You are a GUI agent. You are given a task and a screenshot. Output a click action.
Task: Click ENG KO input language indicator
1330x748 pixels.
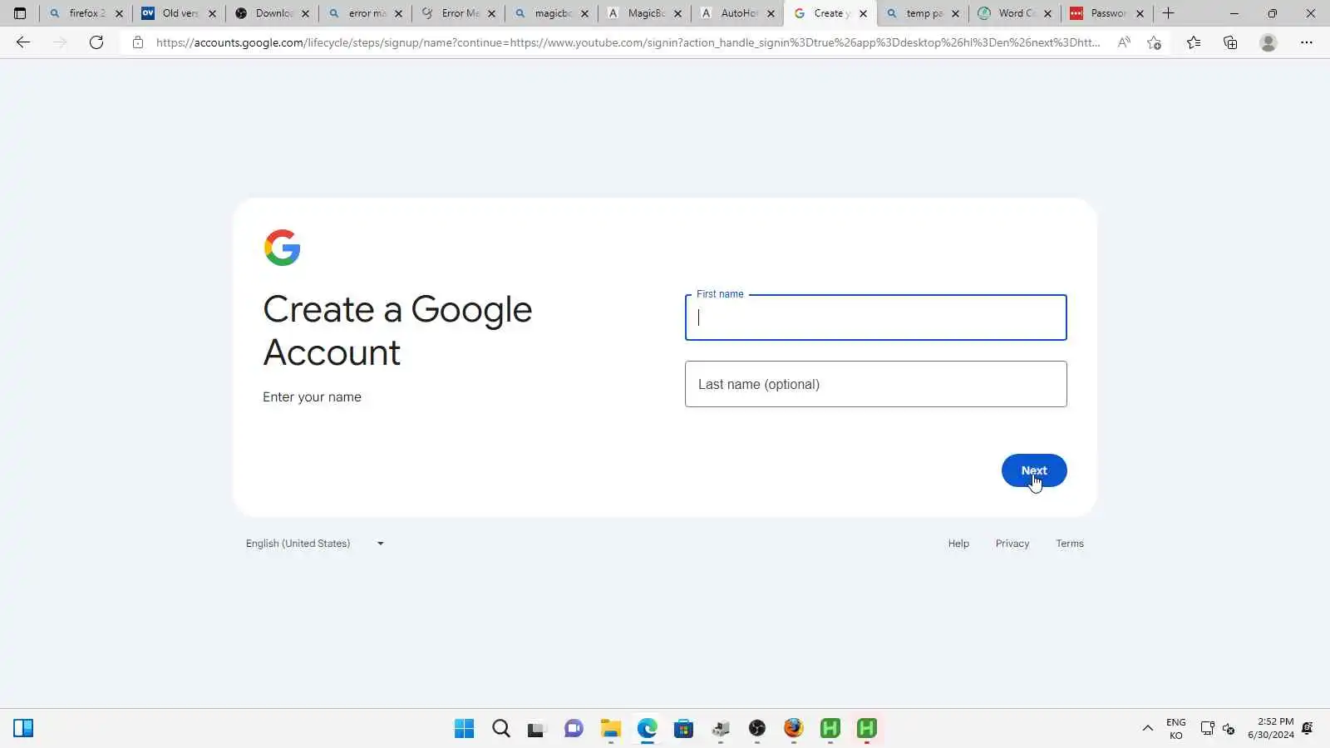[x=1175, y=729]
